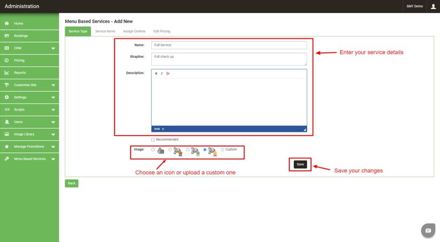Click the clear formatting eraser icon
The width and height of the screenshot is (440, 242).
coord(168,73)
